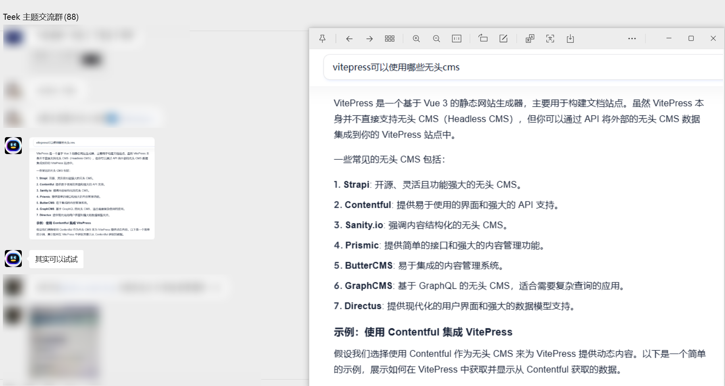This screenshot has height=386, width=725.
Task: Zoom in on the image
Action: 416,39
